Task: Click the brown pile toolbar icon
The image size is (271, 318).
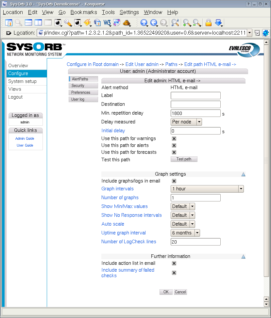Action: 127,23
